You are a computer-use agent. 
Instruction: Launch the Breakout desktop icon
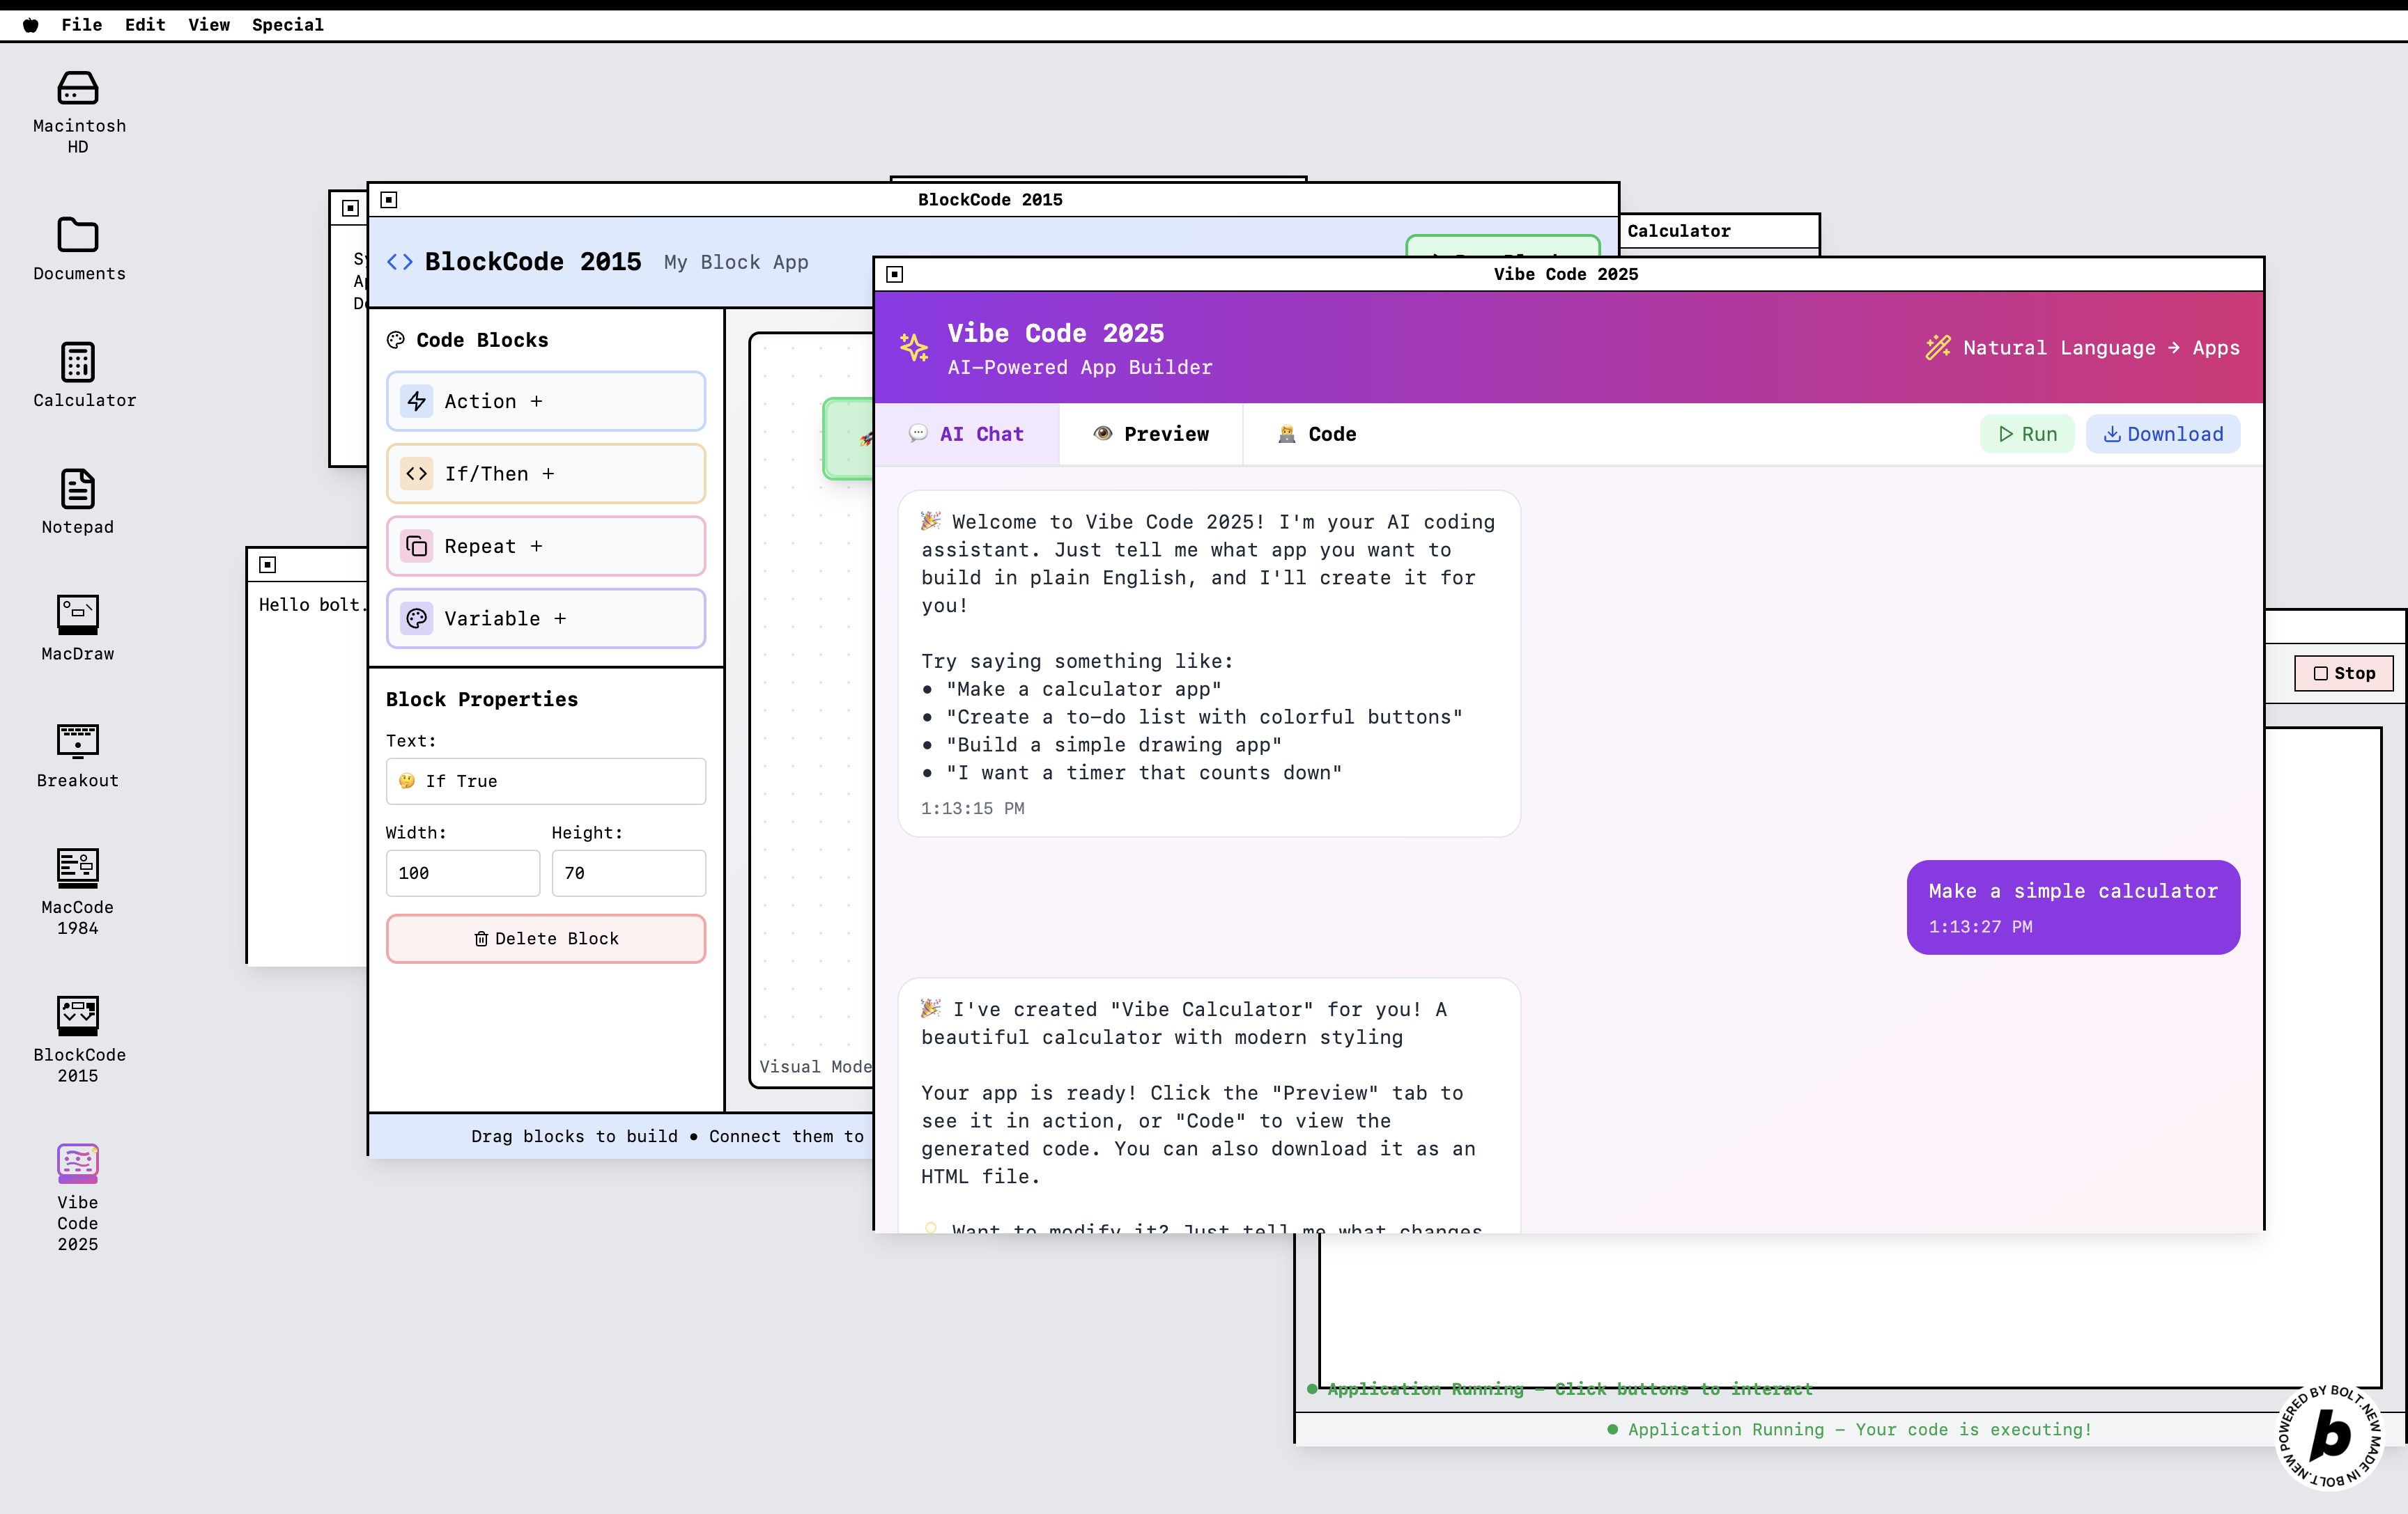pyautogui.click(x=77, y=742)
